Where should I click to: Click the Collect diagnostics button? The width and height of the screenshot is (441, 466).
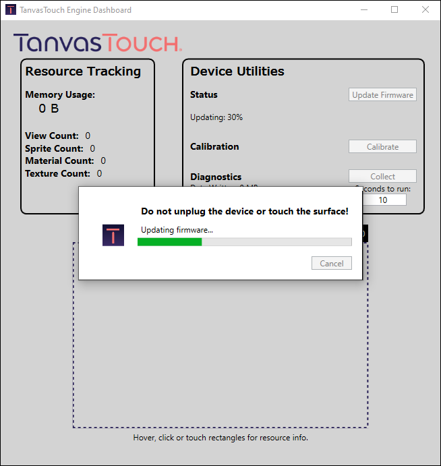tap(382, 176)
